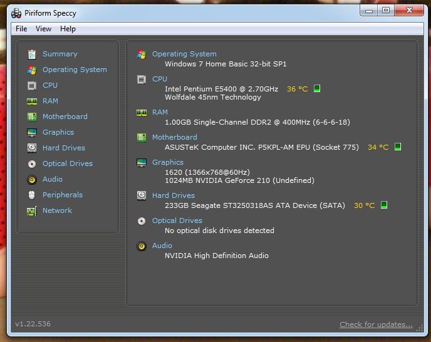Select Graphics in the sidebar list
This screenshot has height=342, width=431.
[58, 132]
